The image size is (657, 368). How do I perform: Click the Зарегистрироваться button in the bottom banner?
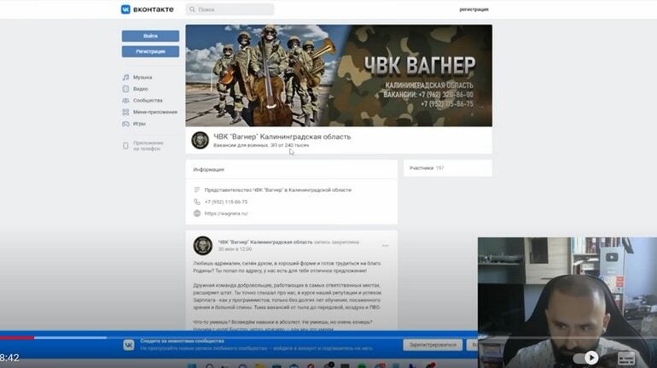(x=433, y=345)
